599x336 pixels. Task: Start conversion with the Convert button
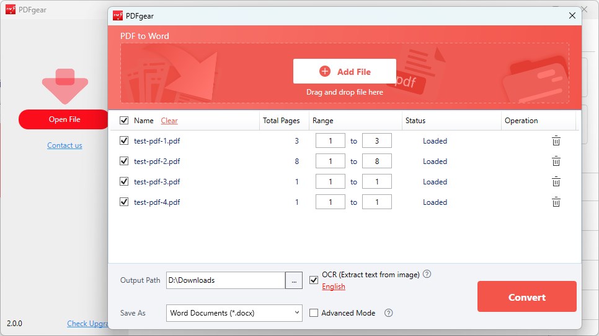tap(527, 297)
